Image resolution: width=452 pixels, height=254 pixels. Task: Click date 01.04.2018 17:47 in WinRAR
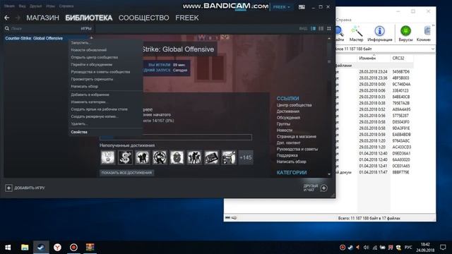(373, 172)
